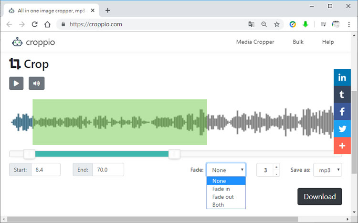Click the end handle of the trim slider
Viewport: 358px width, 223px height.
(x=174, y=154)
